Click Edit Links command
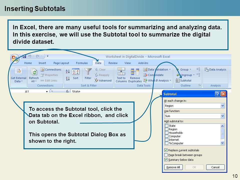The height and width of the screenshot is (180, 240). click(x=49, y=80)
